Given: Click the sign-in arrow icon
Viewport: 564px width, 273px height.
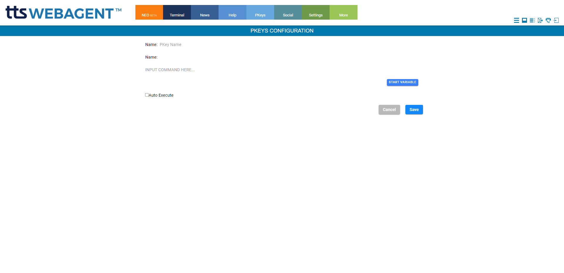Looking at the screenshot, I should (556, 20).
